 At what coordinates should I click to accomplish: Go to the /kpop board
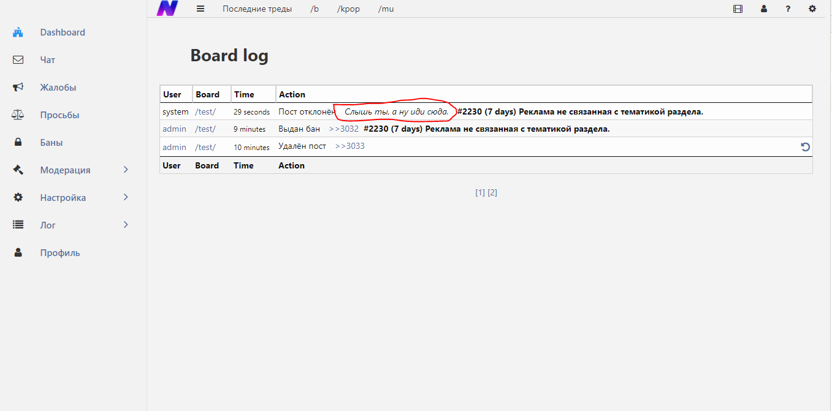pos(348,9)
